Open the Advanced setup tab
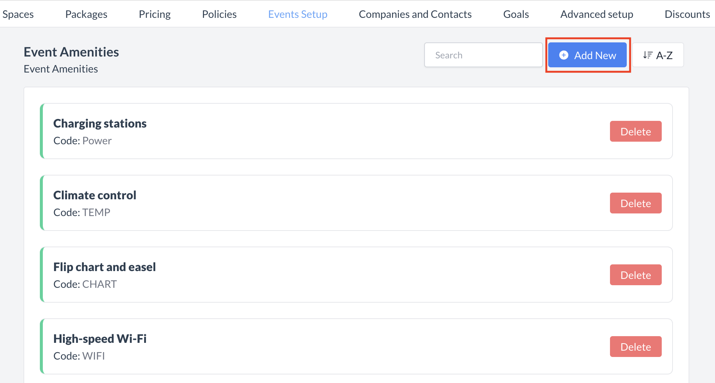Screen dimensions: 715x383 tap(597, 14)
